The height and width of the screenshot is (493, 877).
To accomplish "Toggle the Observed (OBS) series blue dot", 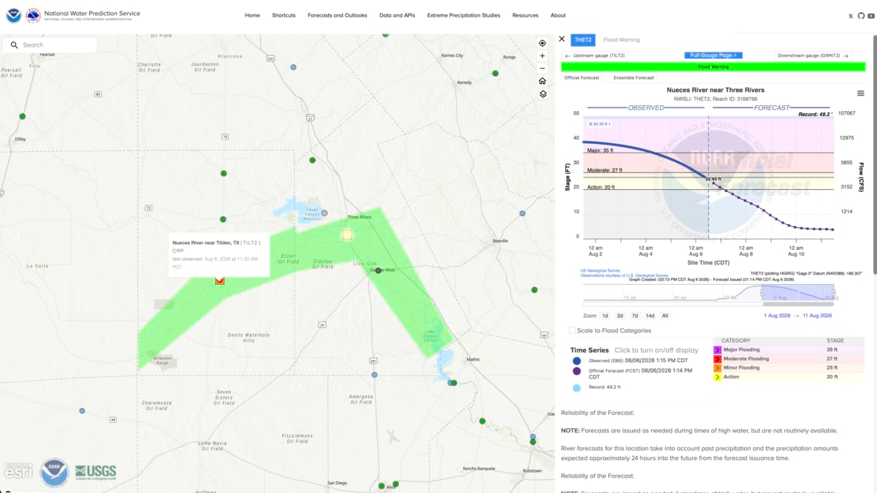I will (577, 361).
